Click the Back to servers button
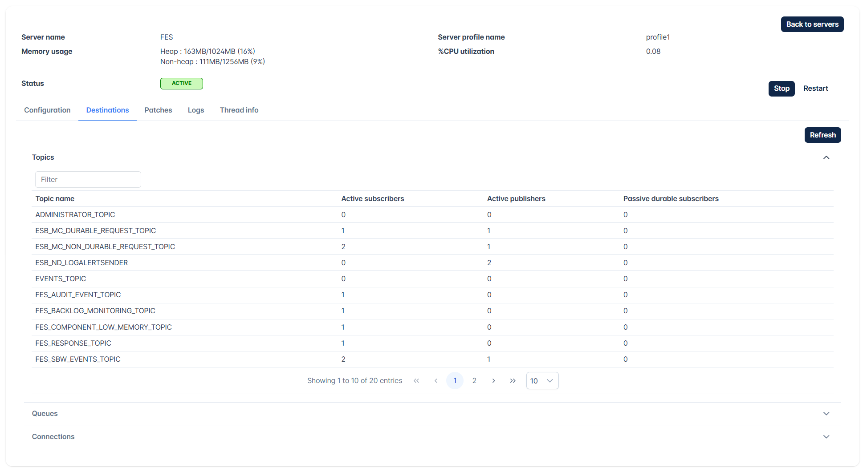This screenshot has width=867, height=472. tap(812, 24)
